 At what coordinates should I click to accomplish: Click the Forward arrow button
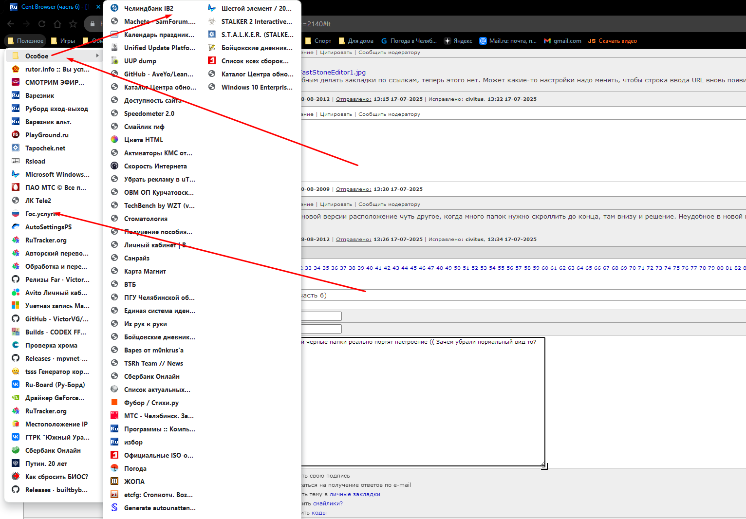point(26,24)
